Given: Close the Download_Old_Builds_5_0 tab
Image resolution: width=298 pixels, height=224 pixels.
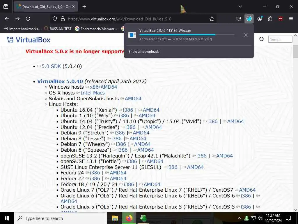Looking at the screenshot, I should pos(73,7).
